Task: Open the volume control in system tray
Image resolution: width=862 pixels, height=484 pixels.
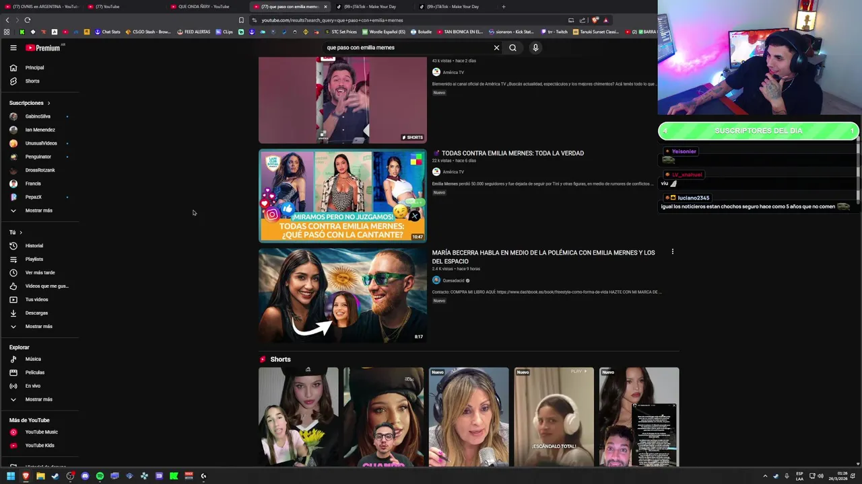Action: 822,476
